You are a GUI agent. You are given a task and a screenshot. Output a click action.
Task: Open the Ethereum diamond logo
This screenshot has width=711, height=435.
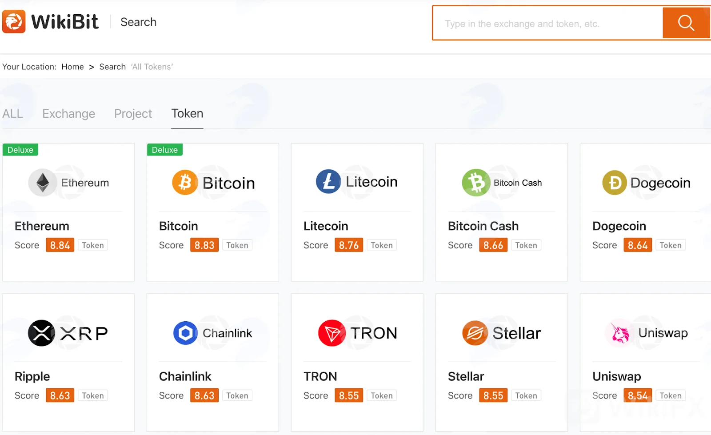[43, 183]
